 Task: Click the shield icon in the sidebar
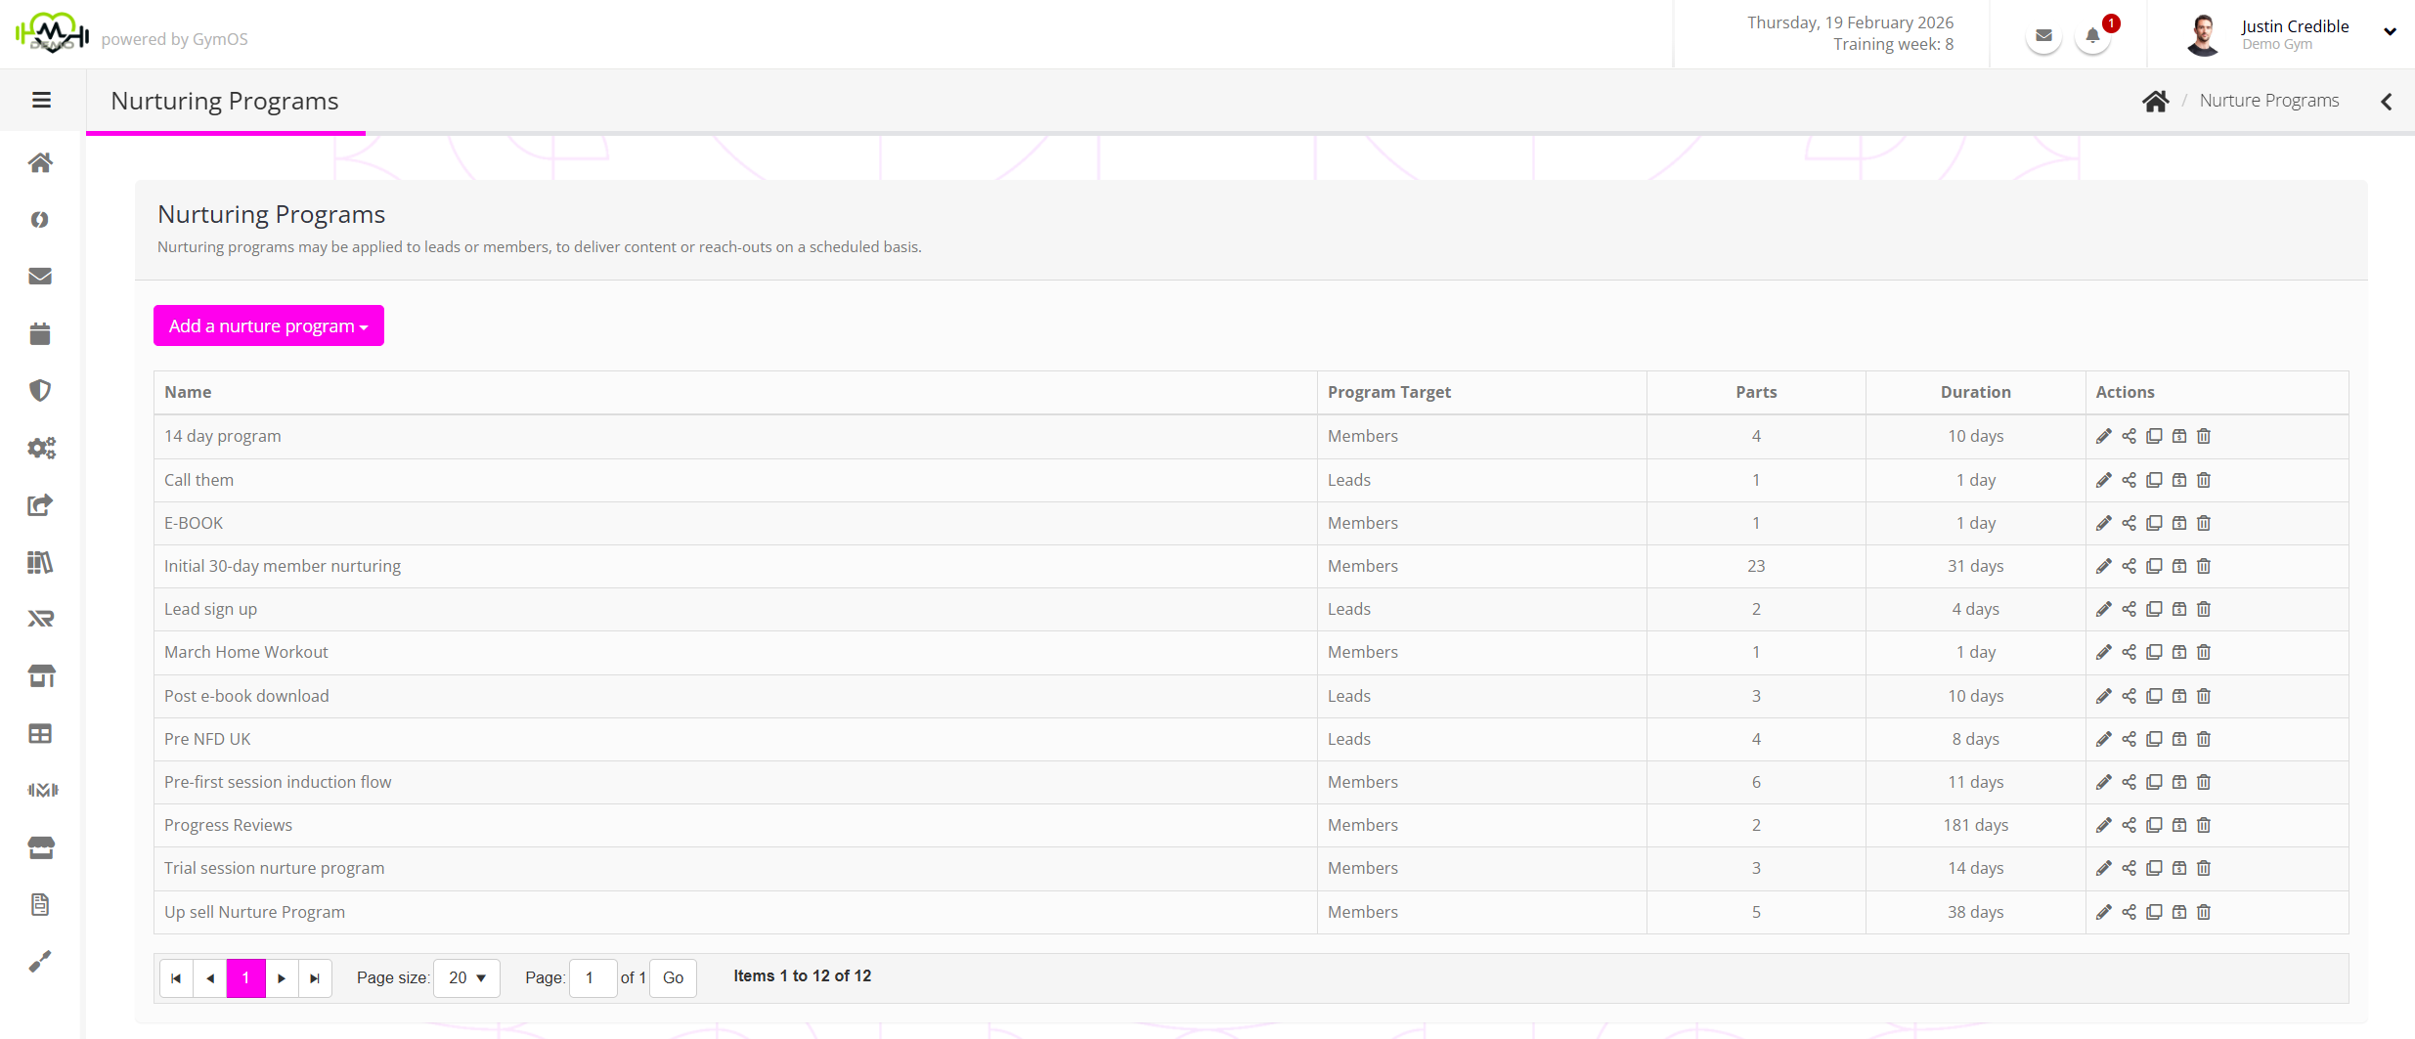(x=40, y=391)
